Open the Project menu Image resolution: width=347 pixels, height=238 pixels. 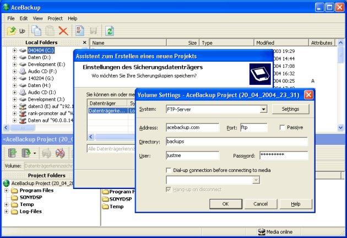pyautogui.click(x=55, y=18)
